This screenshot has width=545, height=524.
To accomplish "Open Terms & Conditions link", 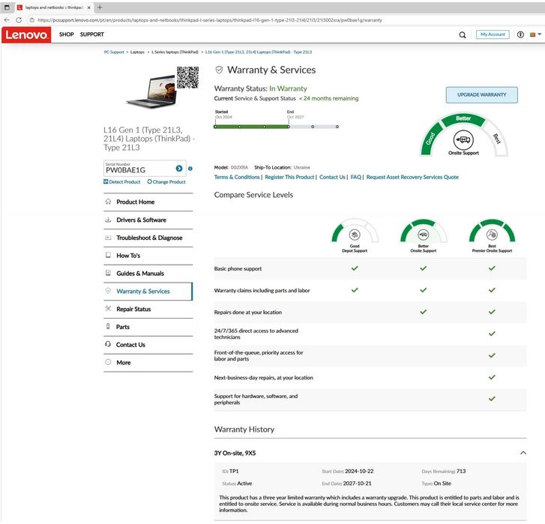I will click(237, 177).
